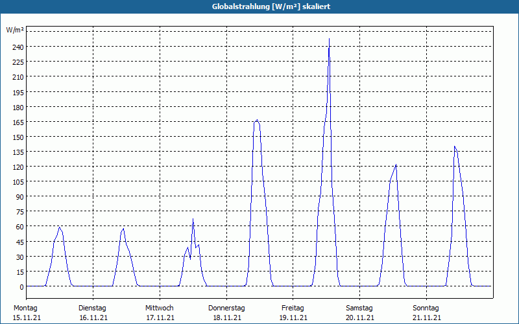Click the Mittwoch day label
The height and width of the screenshot is (324, 519).
(x=159, y=308)
